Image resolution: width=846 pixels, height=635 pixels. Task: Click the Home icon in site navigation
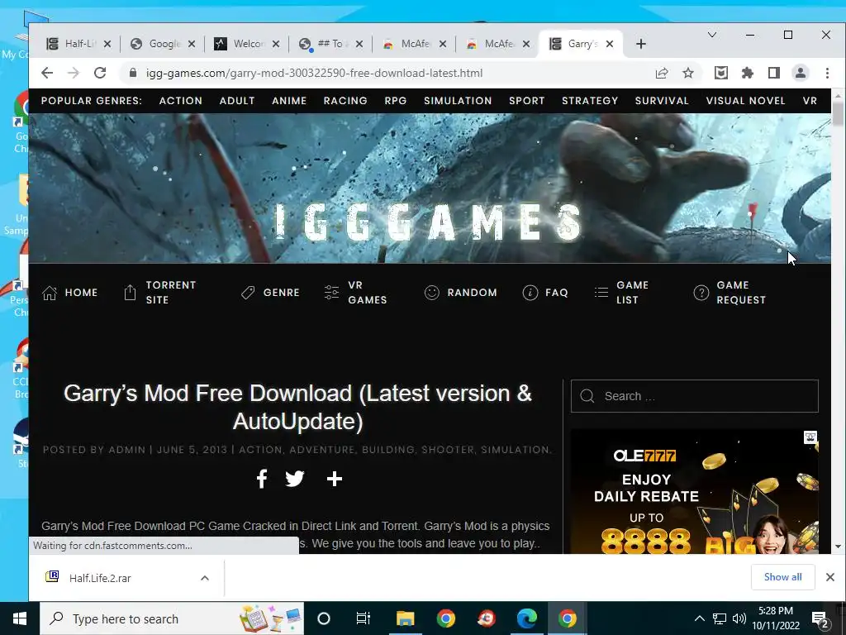(50, 293)
